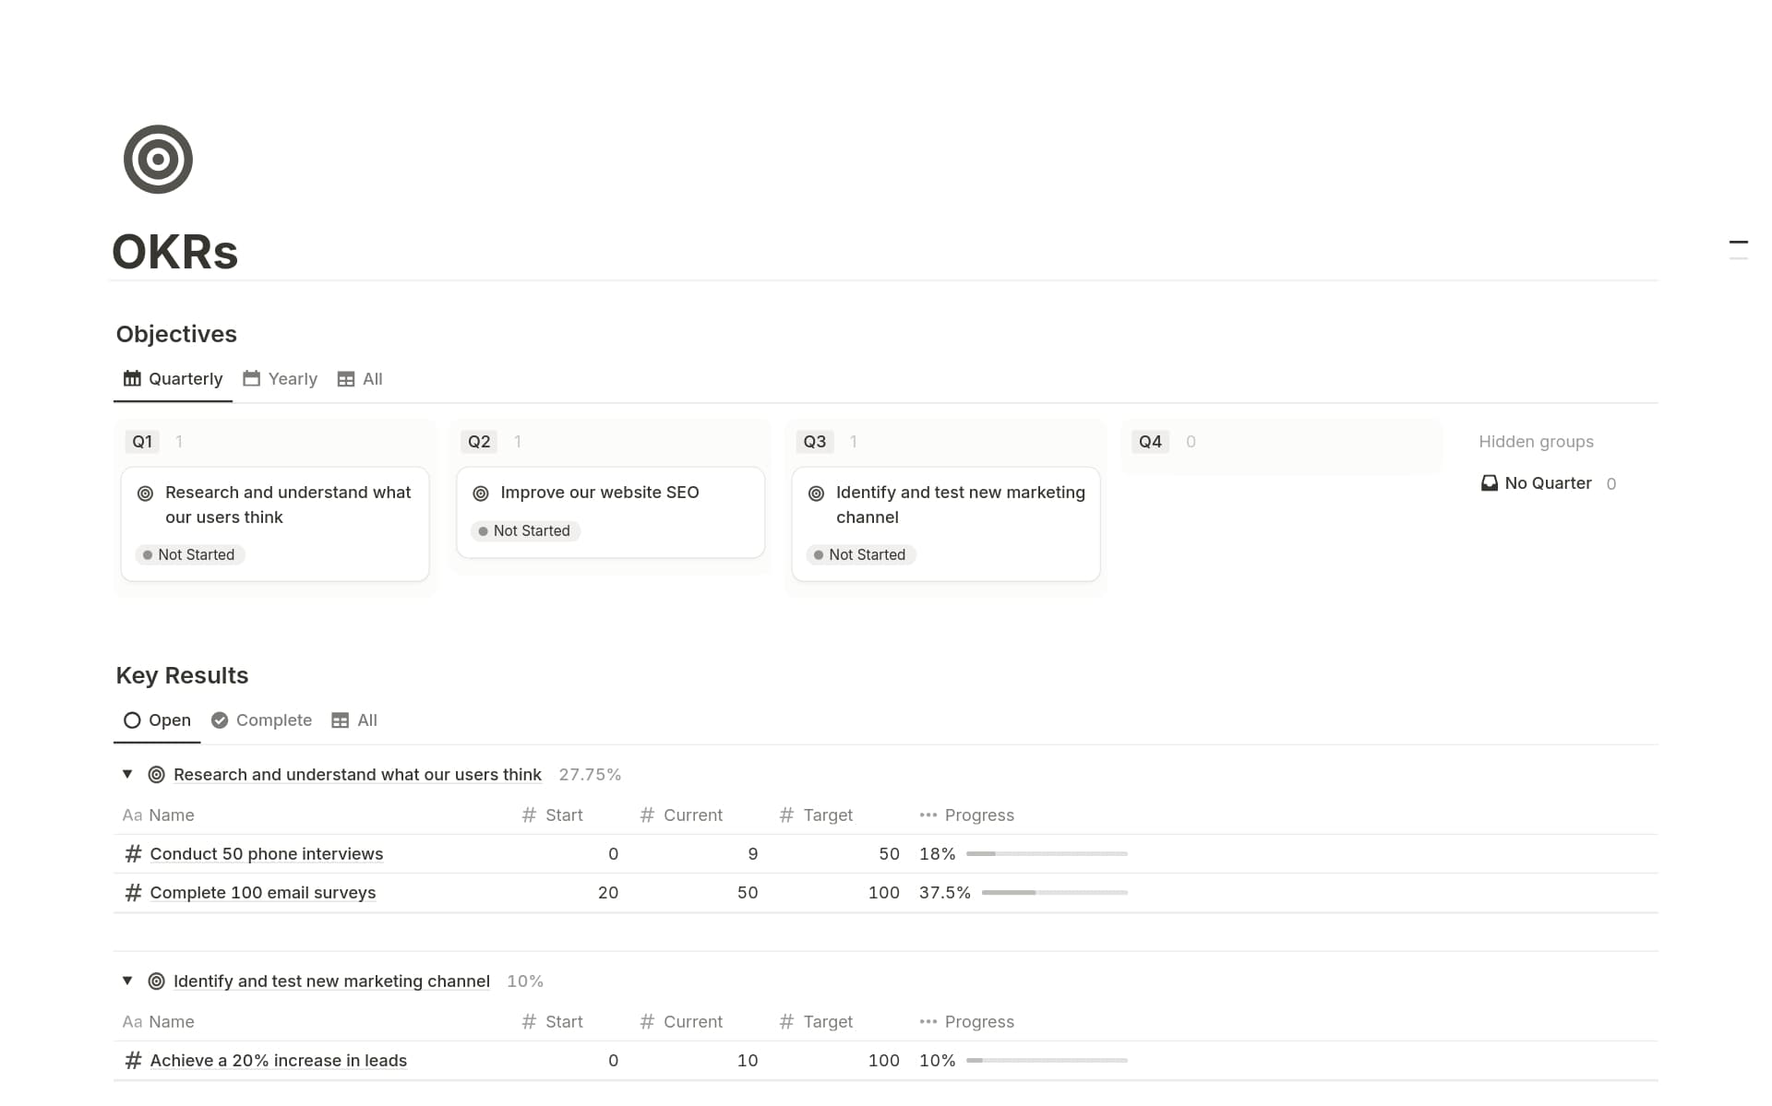Screen dimensions: 1772x1106
Task: Click the hash icon of Conduct 50 phone interviews
Action: tap(133, 854)
